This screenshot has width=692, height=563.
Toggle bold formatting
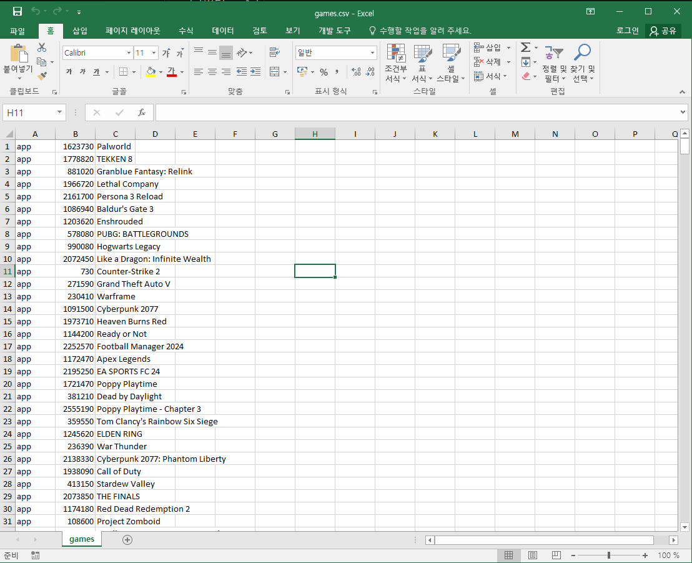click(69, 72)
